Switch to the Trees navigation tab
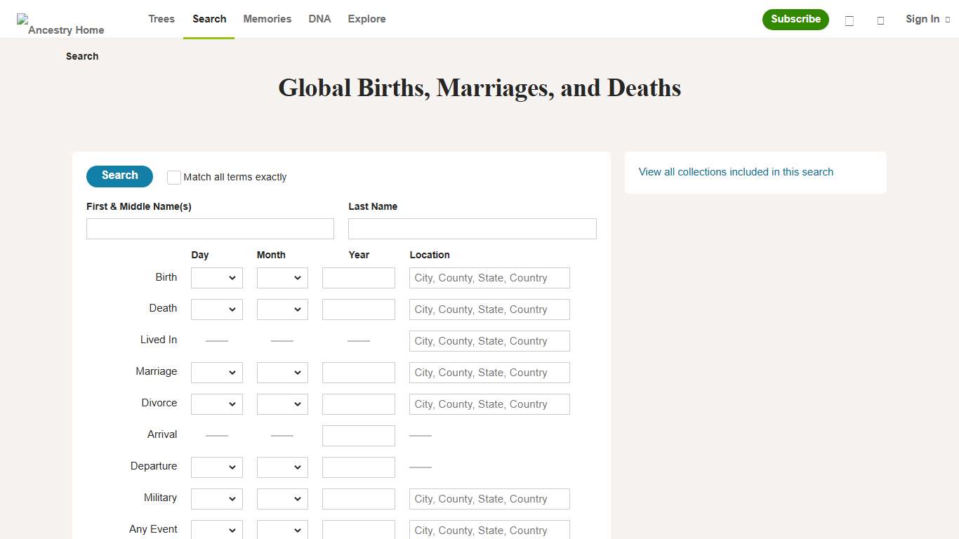This screenshot has height=539, width=959. tap(161, 19)
